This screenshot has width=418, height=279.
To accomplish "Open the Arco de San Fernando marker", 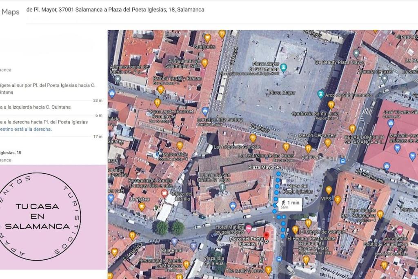I will [321, 94].
